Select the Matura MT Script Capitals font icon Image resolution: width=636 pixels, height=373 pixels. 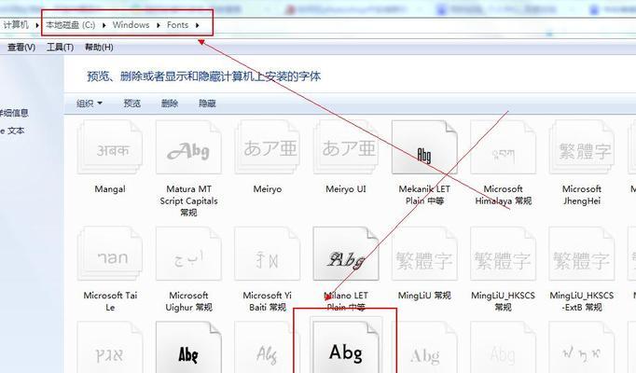188,149
